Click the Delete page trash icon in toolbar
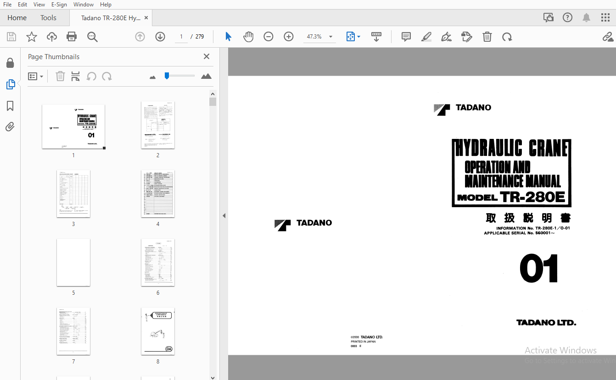This screenshot has height=380, width=616. [x=487, y=37]
